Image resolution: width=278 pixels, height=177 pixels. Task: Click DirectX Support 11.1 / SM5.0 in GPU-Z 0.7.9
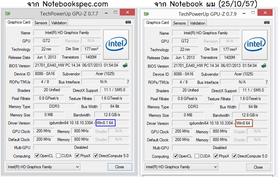click(253, 90)
